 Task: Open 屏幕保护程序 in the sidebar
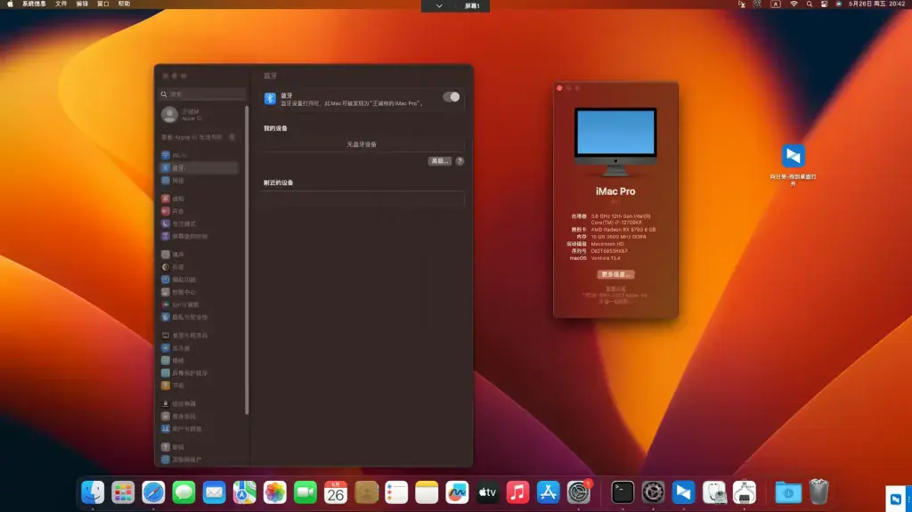tap(199, 373)
